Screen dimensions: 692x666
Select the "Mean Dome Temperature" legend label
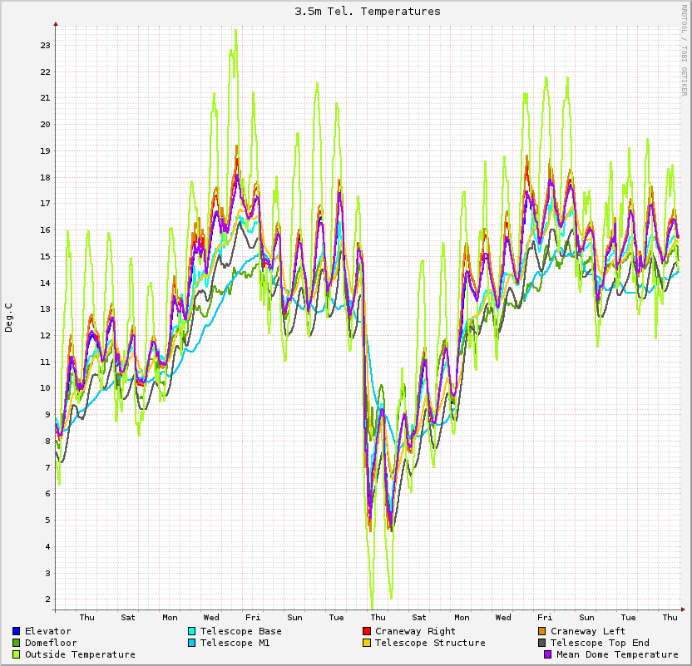tap(617, 654)
